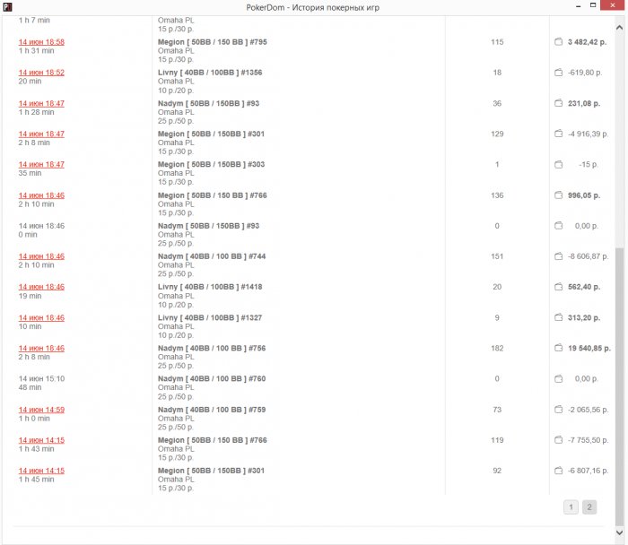Open the date link for Megion #795 session
Screen dimensions: 628x545
[x=41, y=42]
